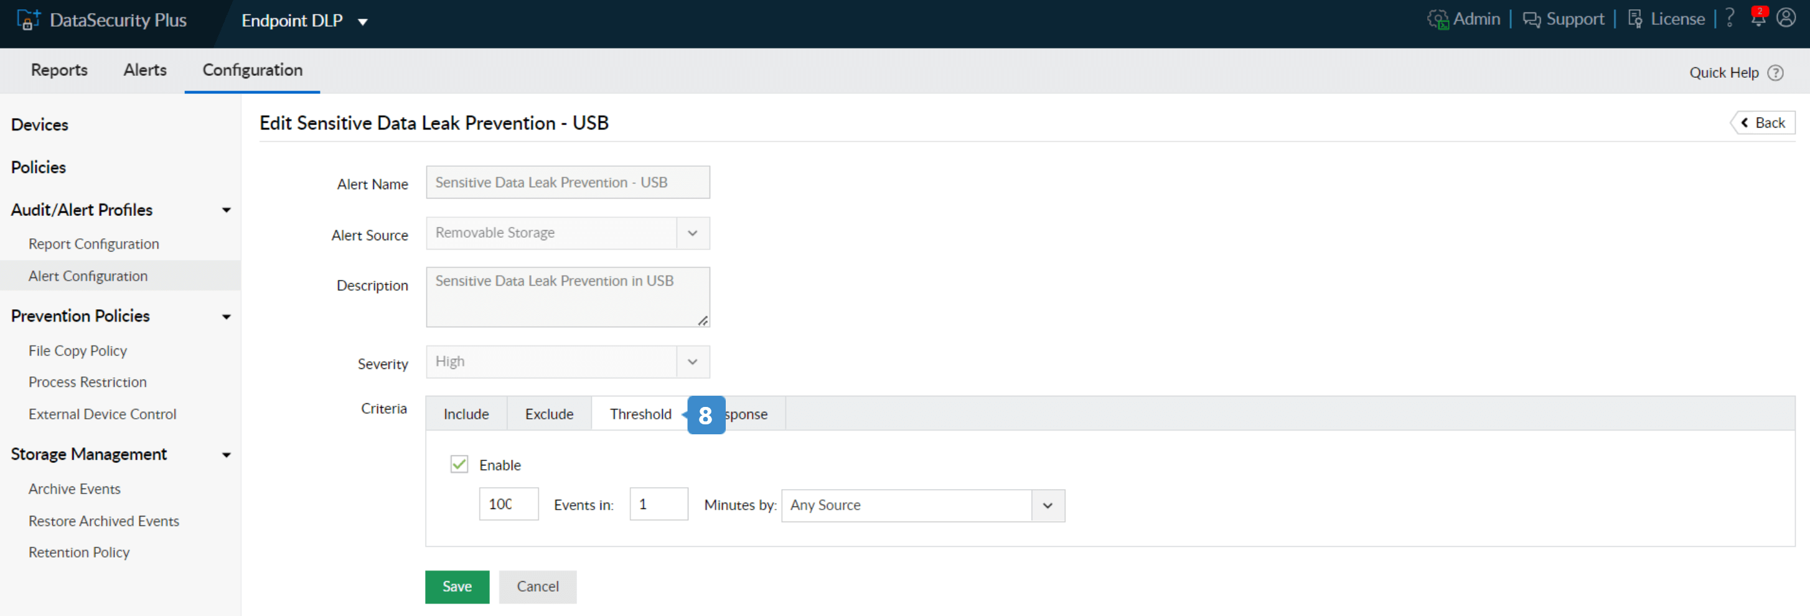Click the License icon
This screenshot has width=1810, height=616.
1635,20
